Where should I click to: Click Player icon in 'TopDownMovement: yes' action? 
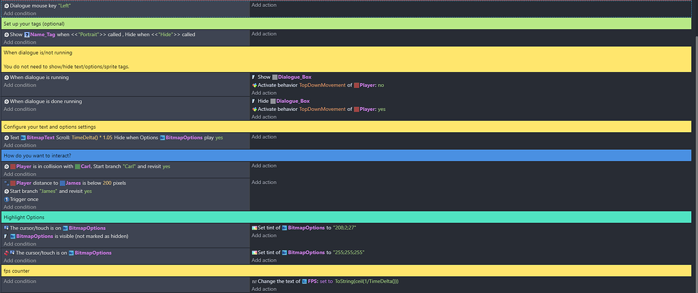coord(356,109)
